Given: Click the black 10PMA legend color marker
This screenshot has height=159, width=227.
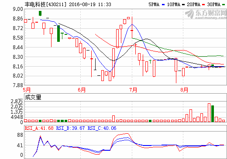Looking at the screenshot, I should [x=183, y=5].
